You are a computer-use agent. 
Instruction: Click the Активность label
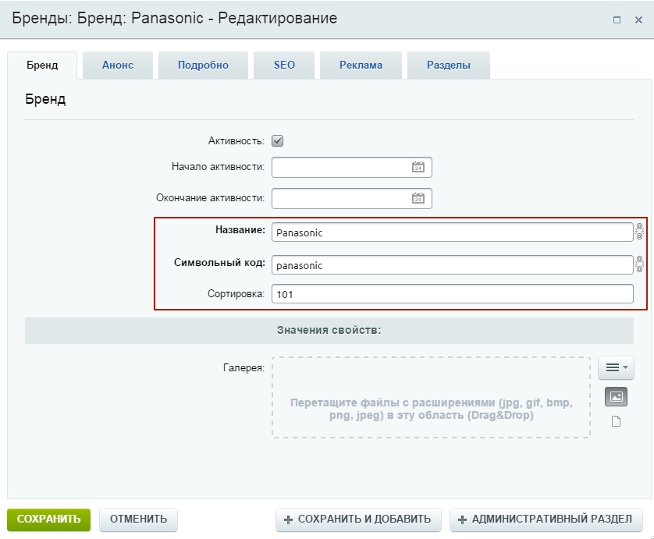[x=236, y=141]
